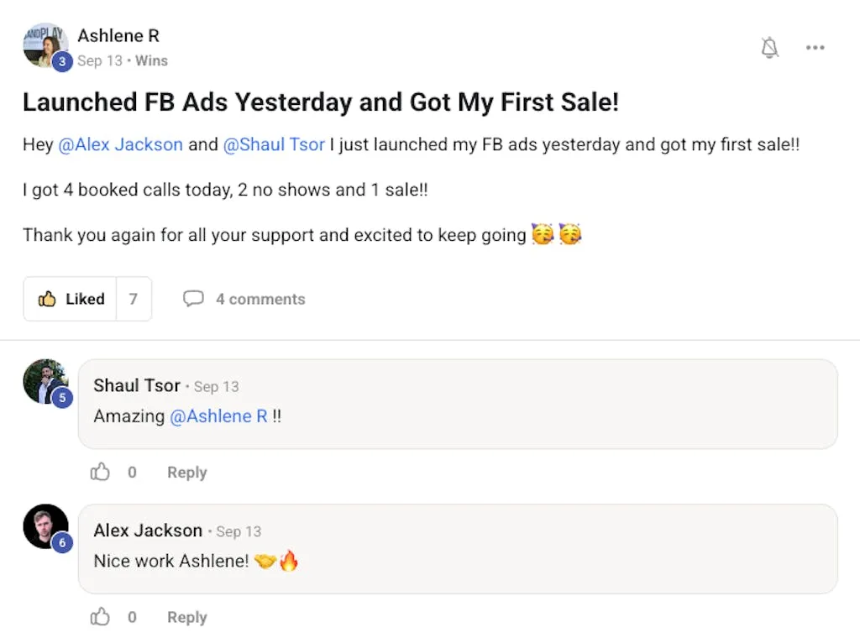Click the comment bubble icon
860x643 pixels.
194,299
